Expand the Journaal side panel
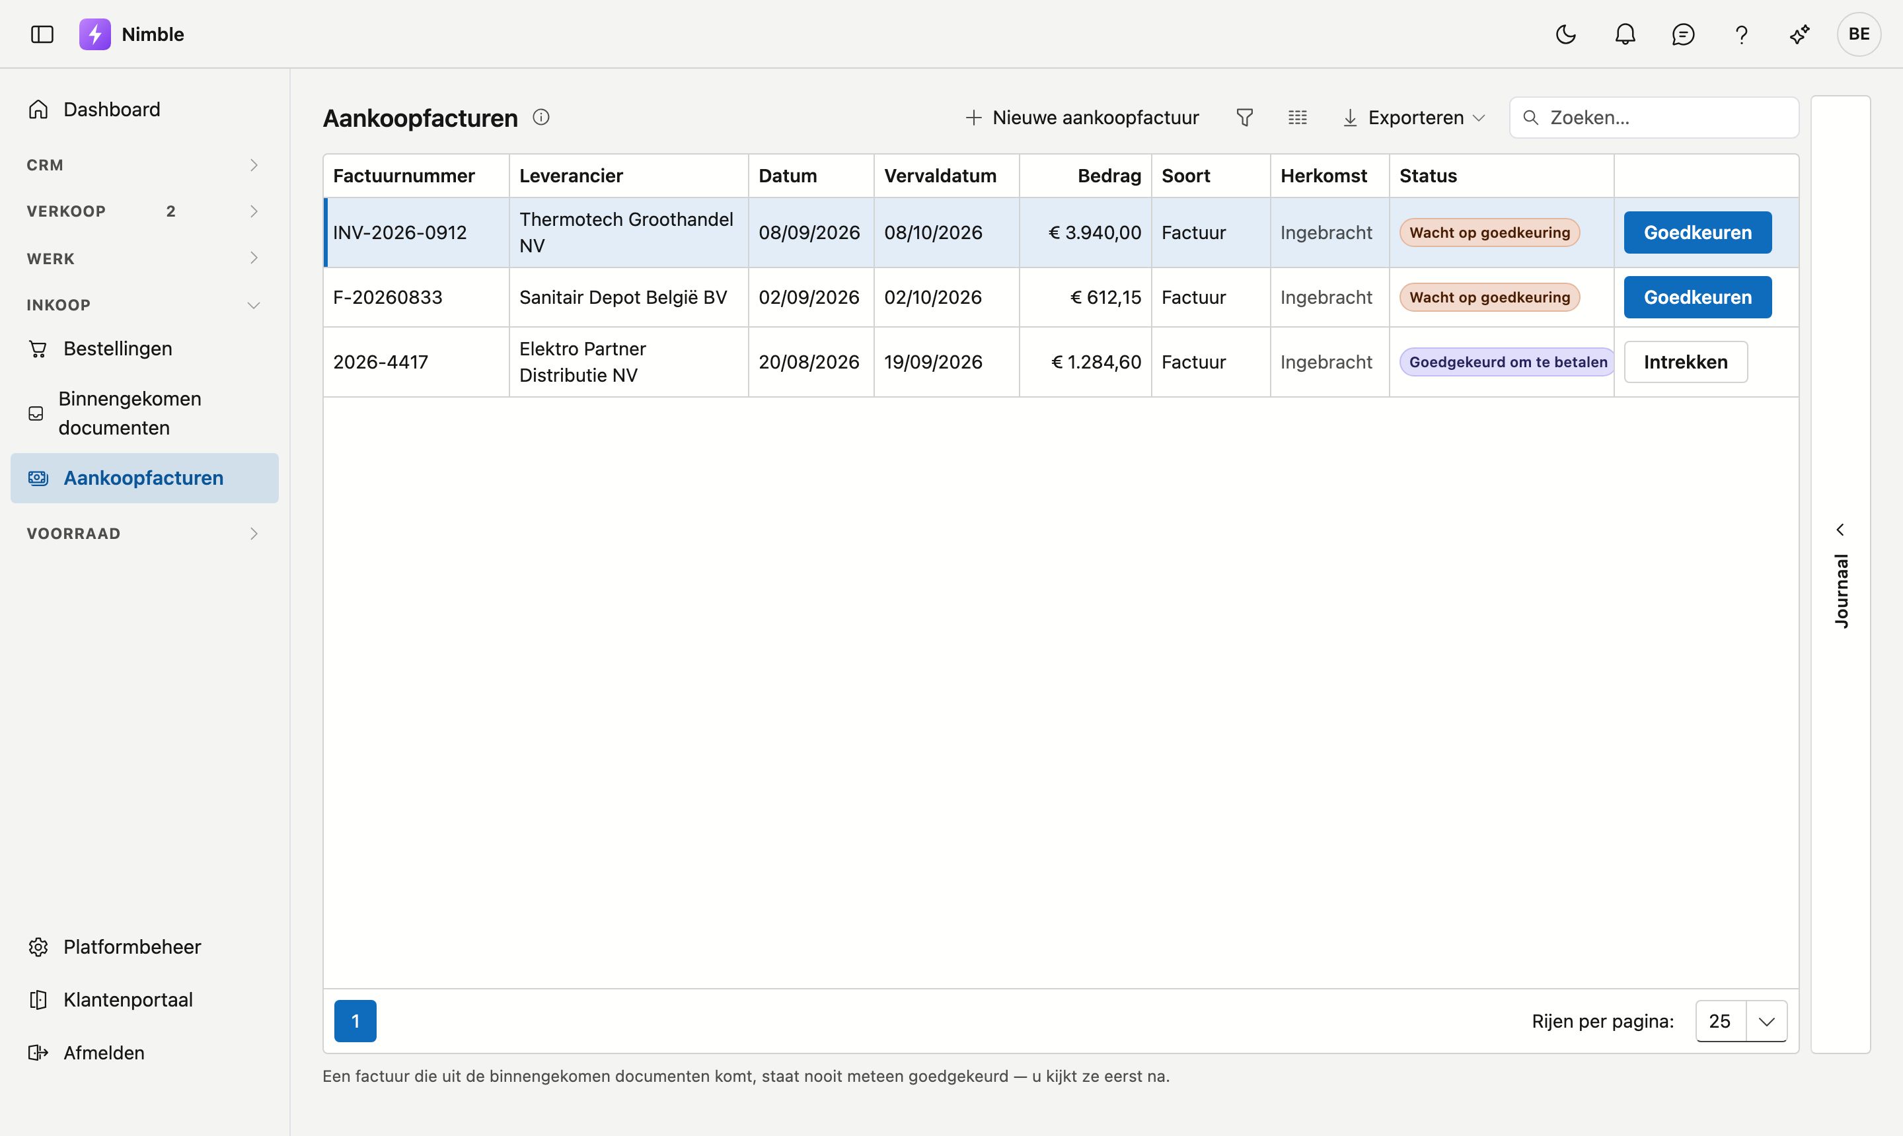This screenshot has height=1136, width=1903. [1840, 574]
